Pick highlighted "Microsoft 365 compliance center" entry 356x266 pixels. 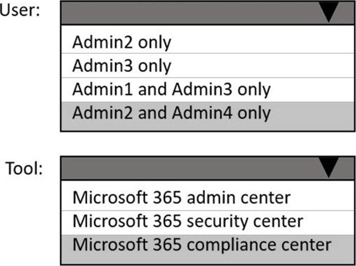(x=202, y=245)
